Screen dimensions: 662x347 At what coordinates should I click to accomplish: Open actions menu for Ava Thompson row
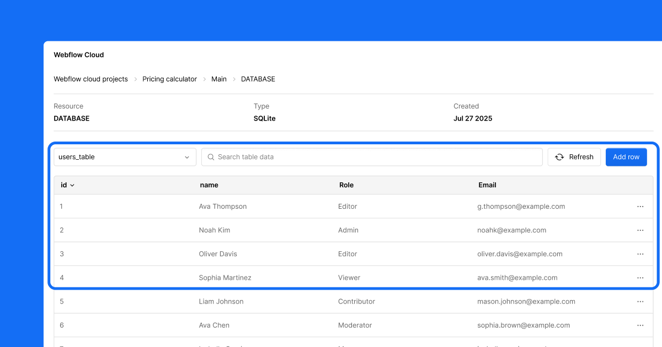coord(640,207)
